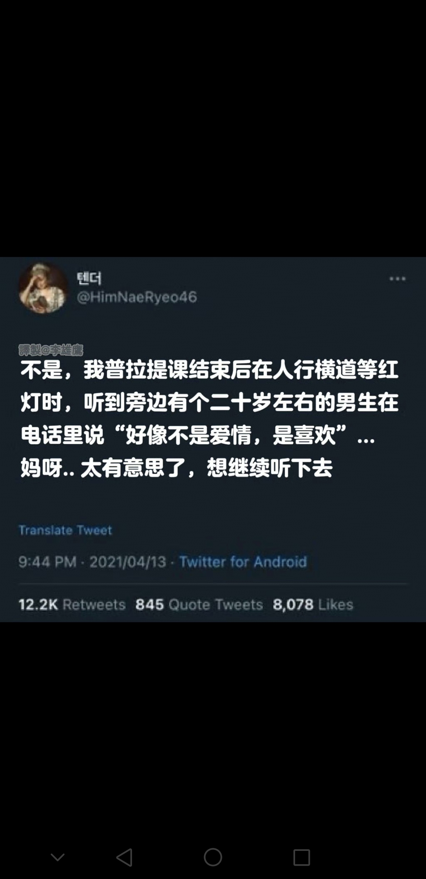426x879 pixels.
Task: Tap the display name 텐더
Action: pyautogui.click(x=89, y=278)
